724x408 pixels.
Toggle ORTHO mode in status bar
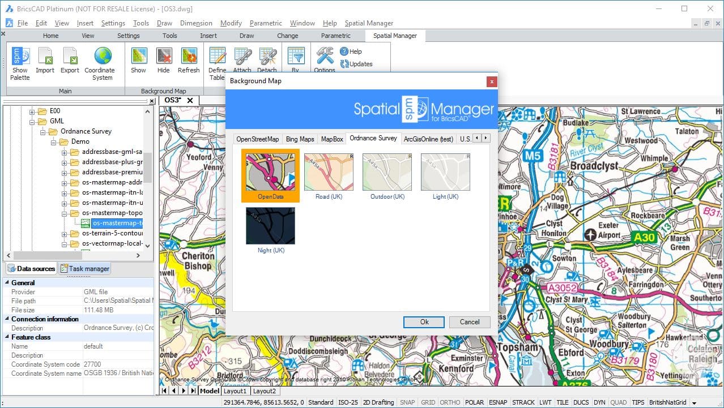coord(450,402)
